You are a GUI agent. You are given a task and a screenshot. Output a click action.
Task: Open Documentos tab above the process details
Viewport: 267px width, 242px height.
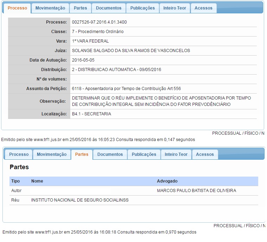point(109,8)
